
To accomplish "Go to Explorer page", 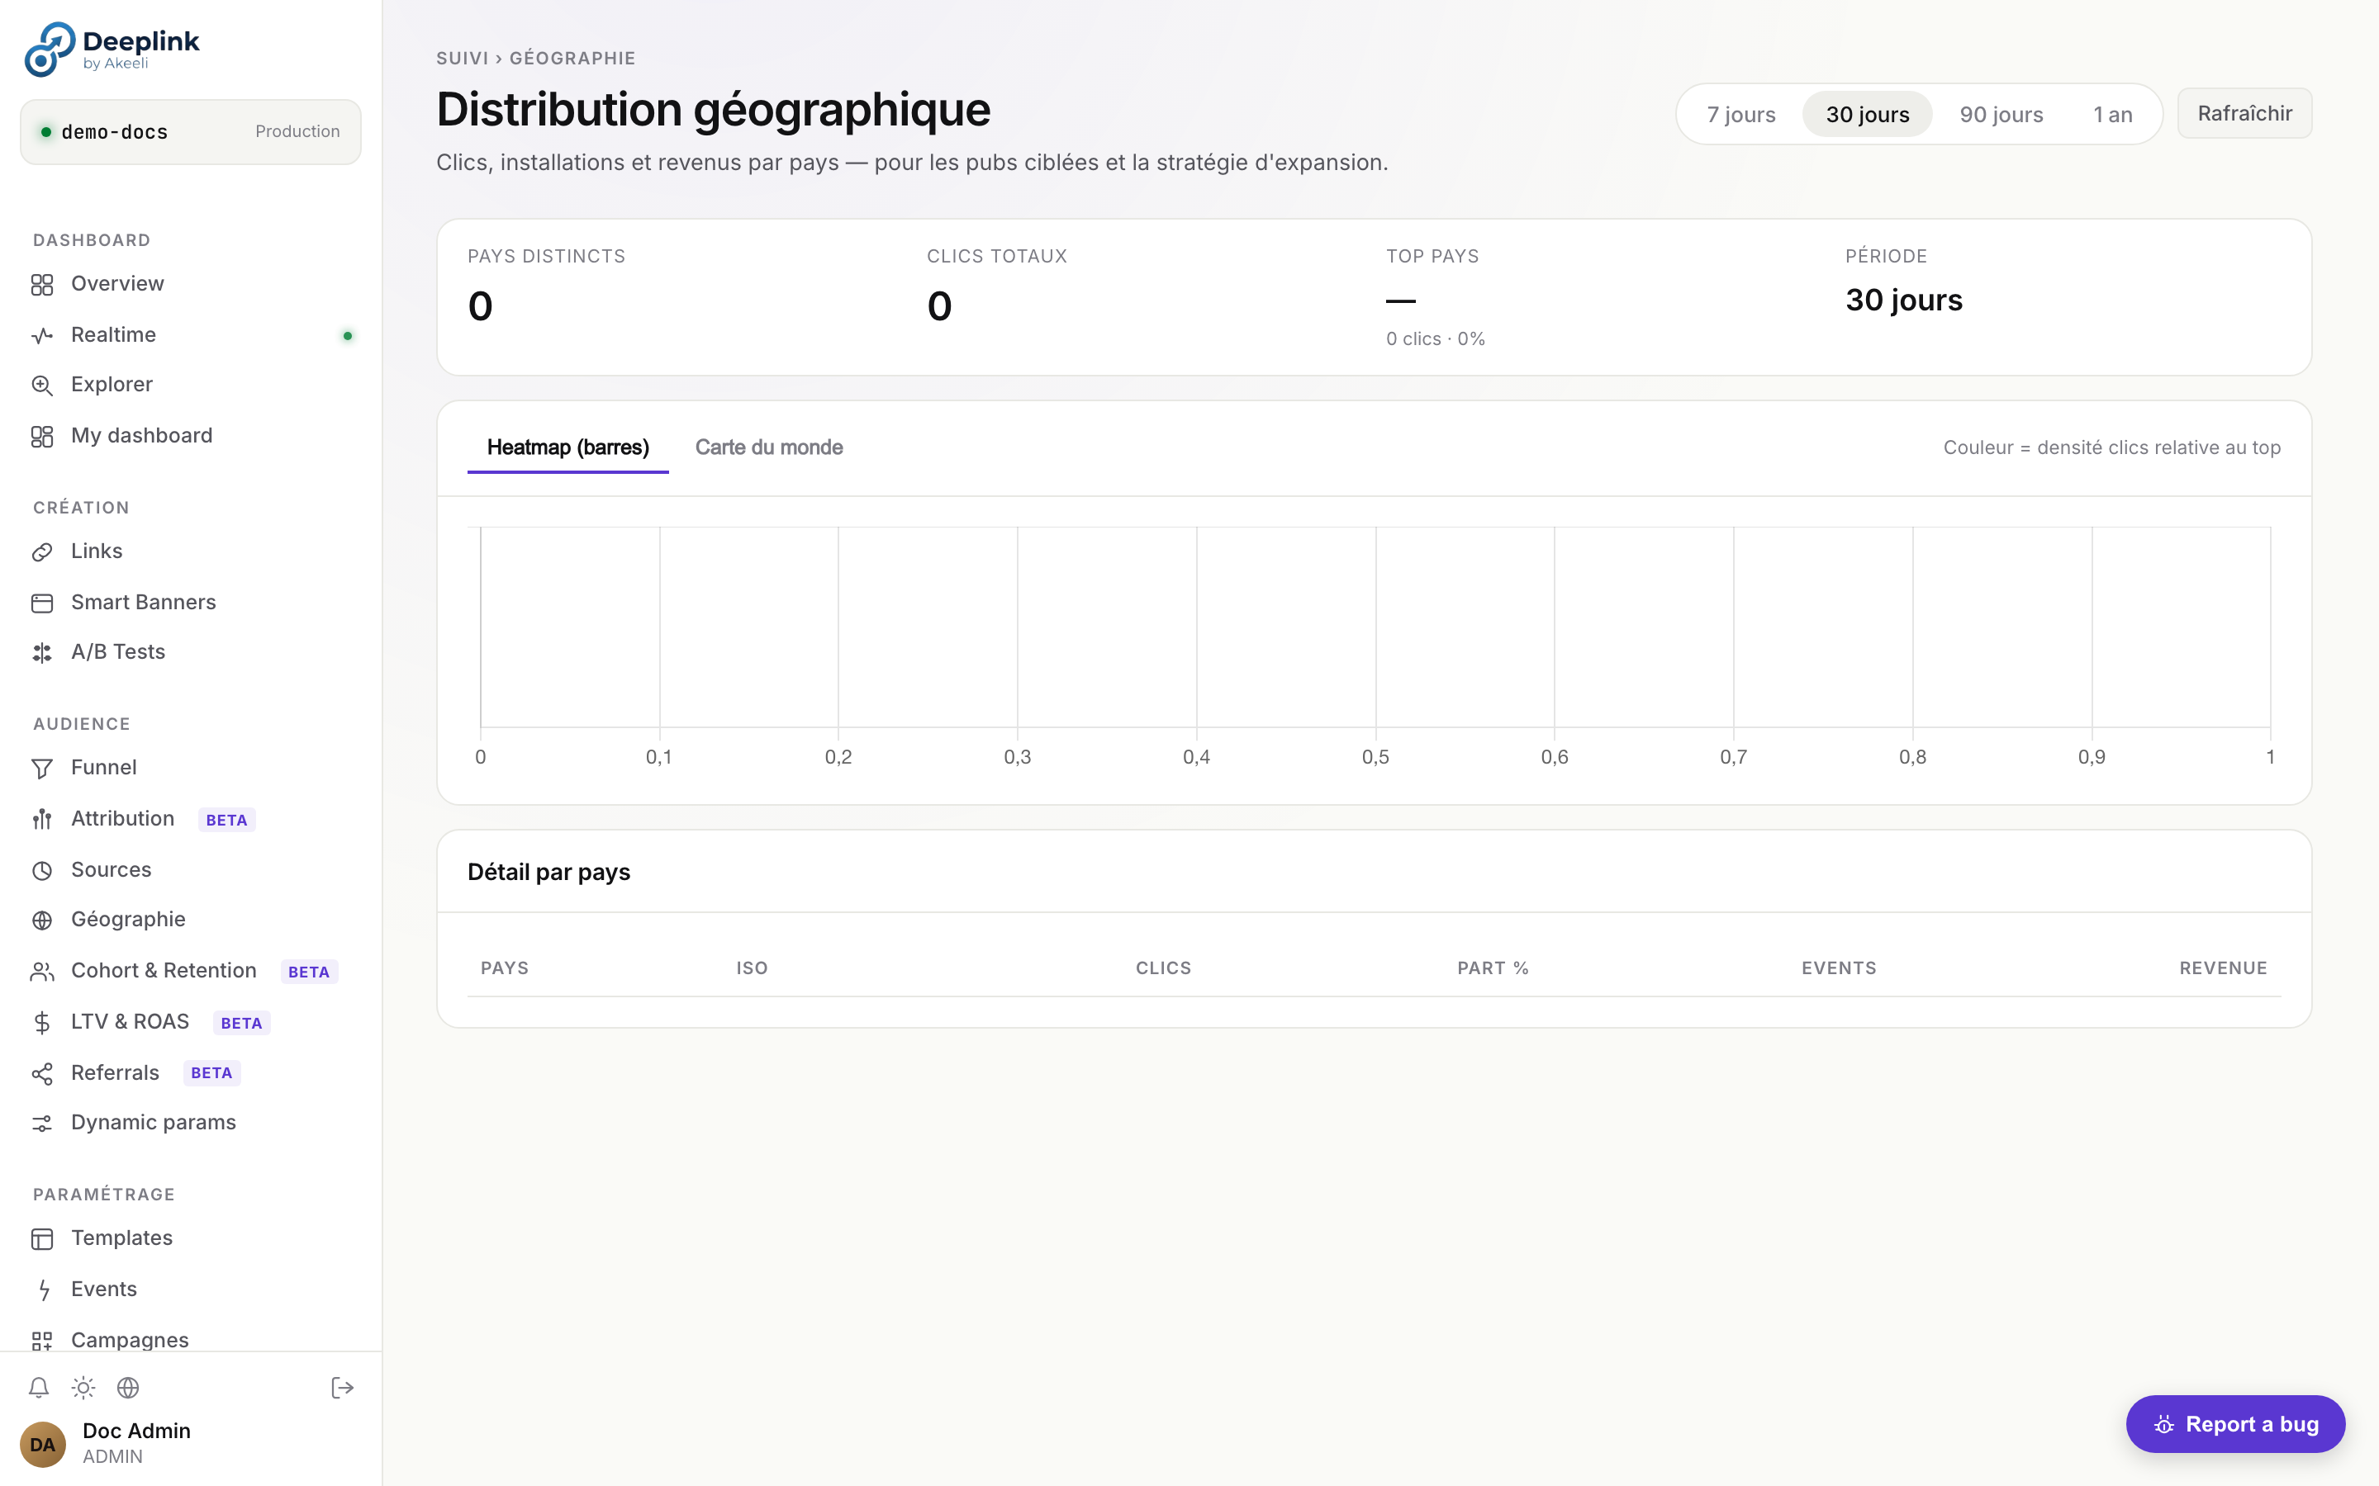I will (191, 384).
